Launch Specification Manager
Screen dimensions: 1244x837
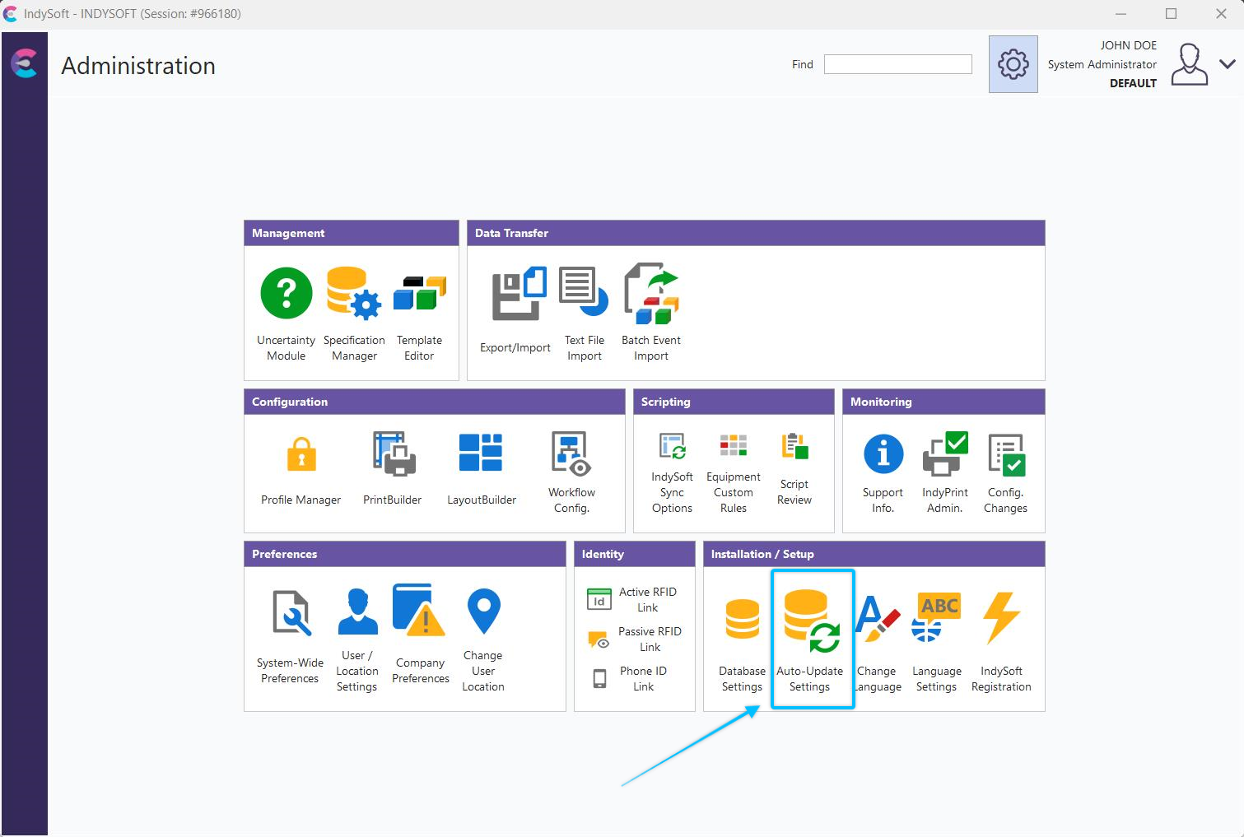coord(354,294)
